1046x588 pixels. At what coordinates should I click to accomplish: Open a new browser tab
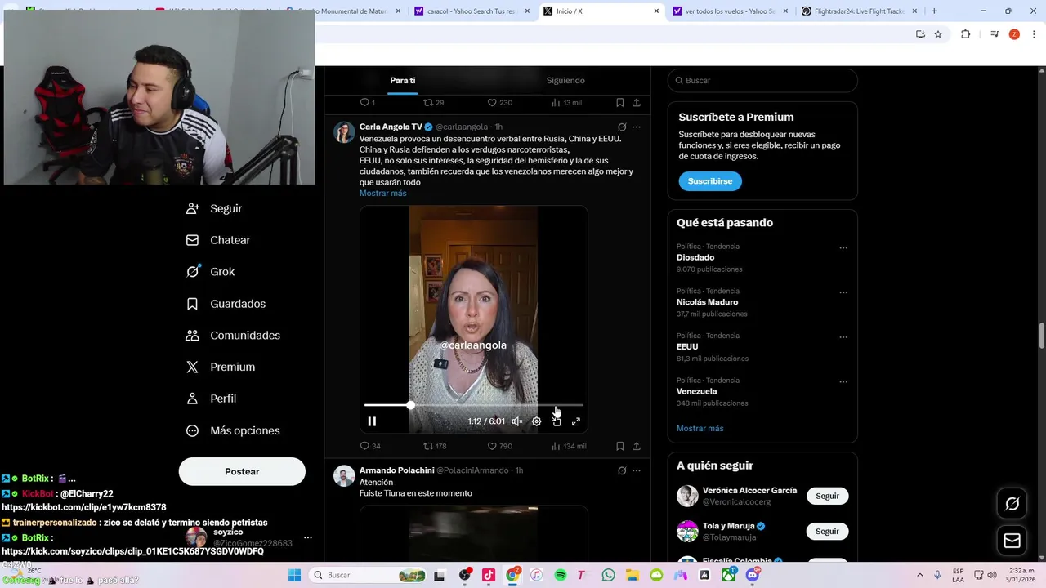pos(934,11)
